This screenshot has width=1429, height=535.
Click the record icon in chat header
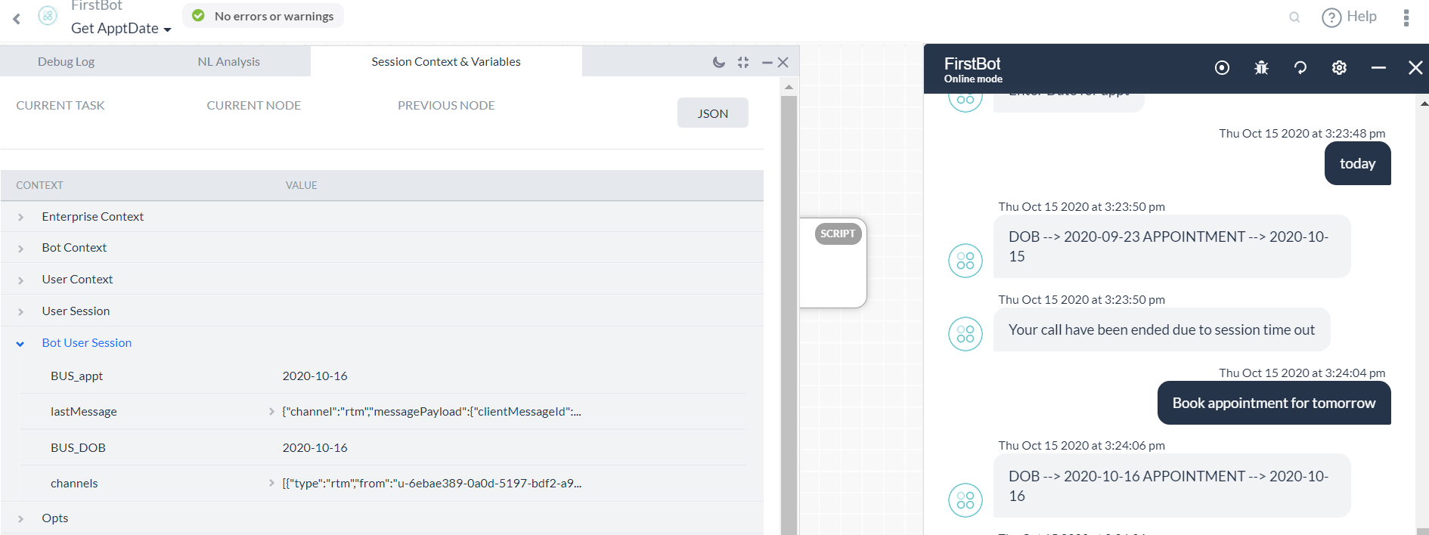(x=1222, y=68)
